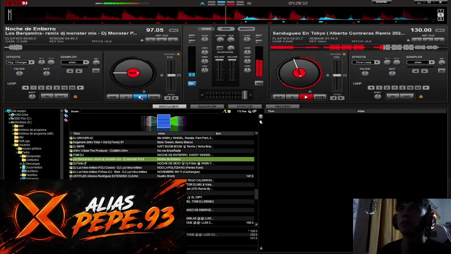Collapse the Windows (D:) drive node
Viewport: 451px width, 254px height.
point(10,122)
